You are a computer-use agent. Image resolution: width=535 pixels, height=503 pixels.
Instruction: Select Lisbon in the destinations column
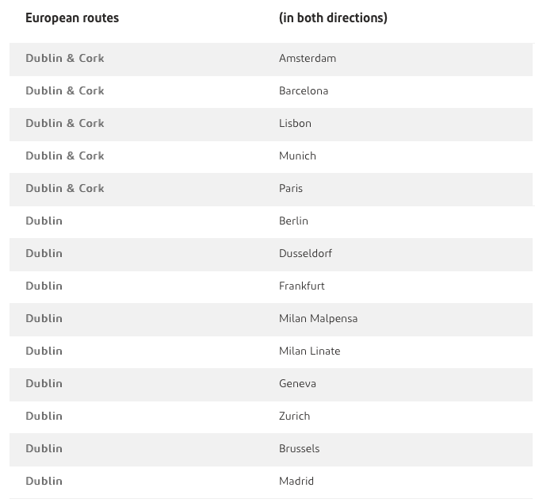pos(295,124)
